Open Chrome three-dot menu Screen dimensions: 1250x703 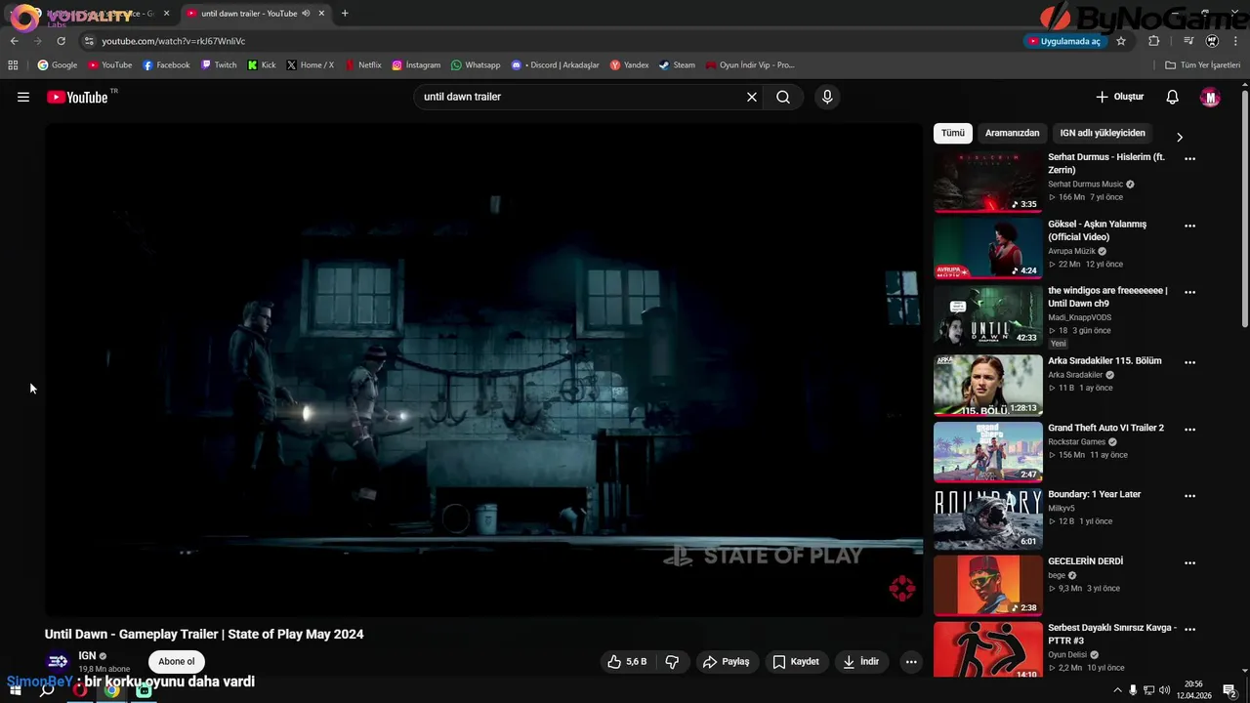coord(1236,41)
